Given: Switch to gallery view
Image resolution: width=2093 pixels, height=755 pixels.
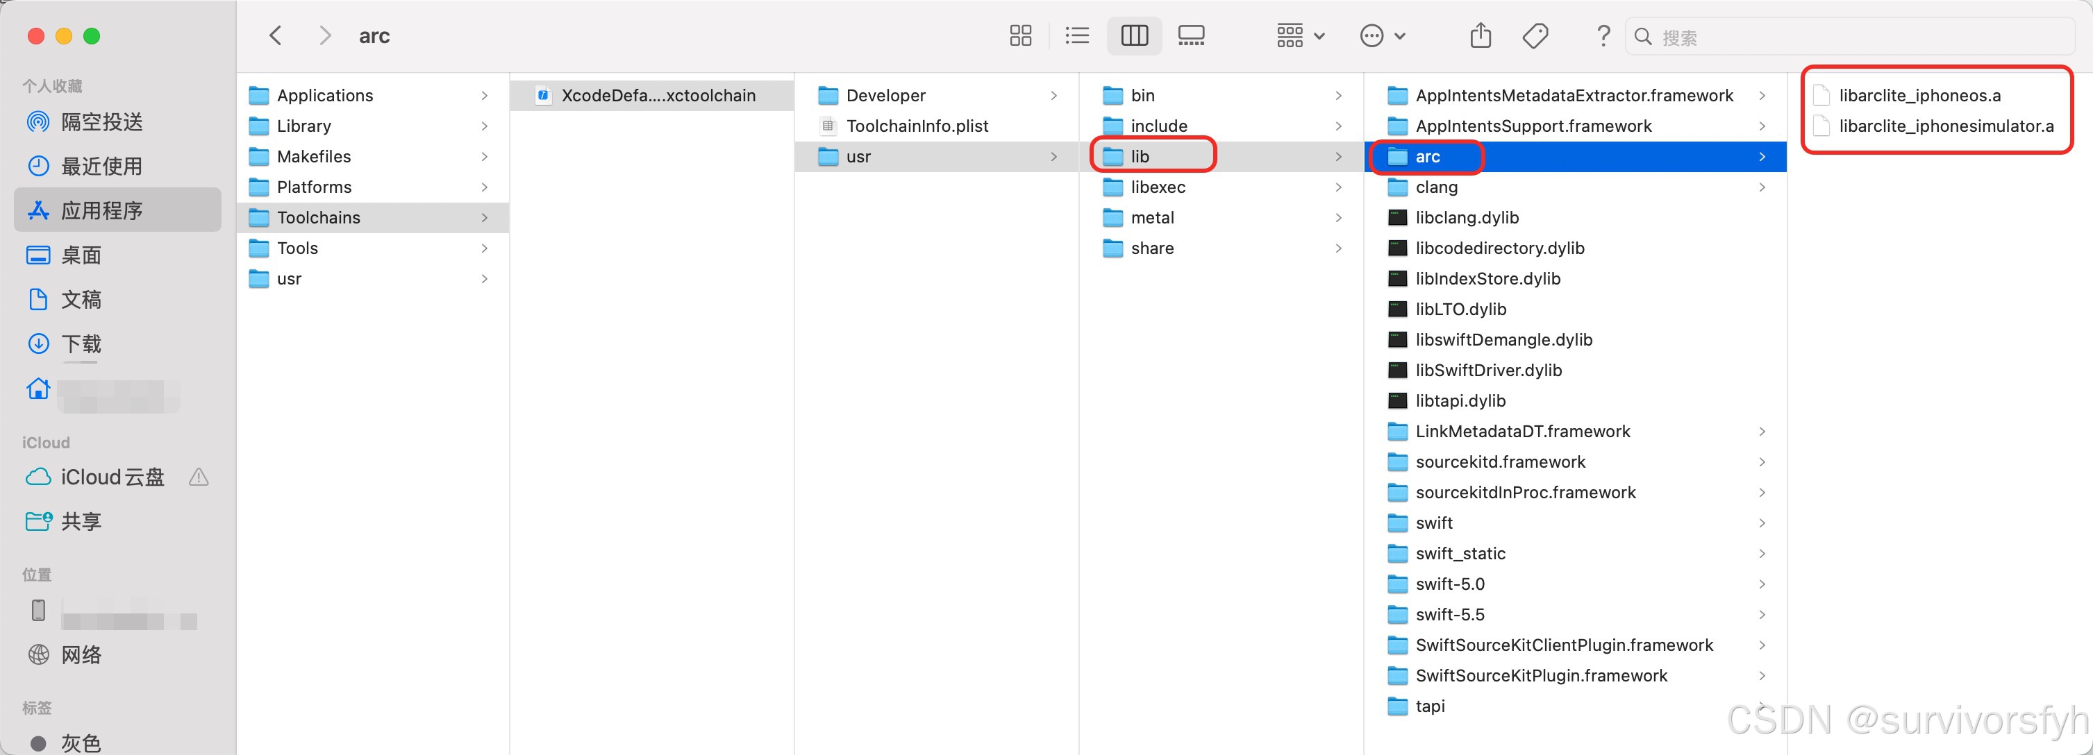Looking at the screenshot, I should pyautogui.click(x=1190, y=35).
